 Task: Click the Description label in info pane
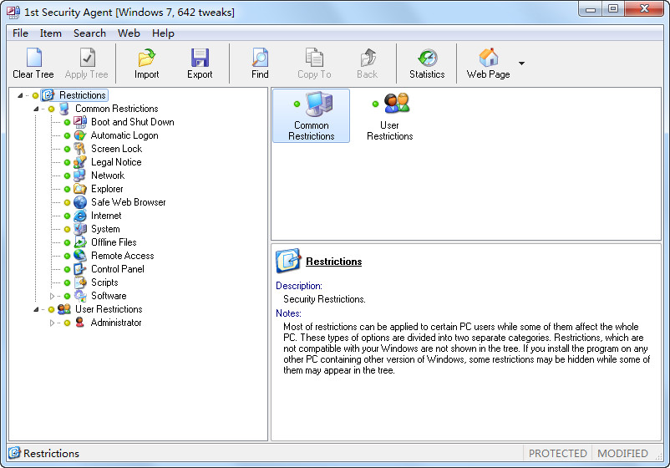pos(299,286)
